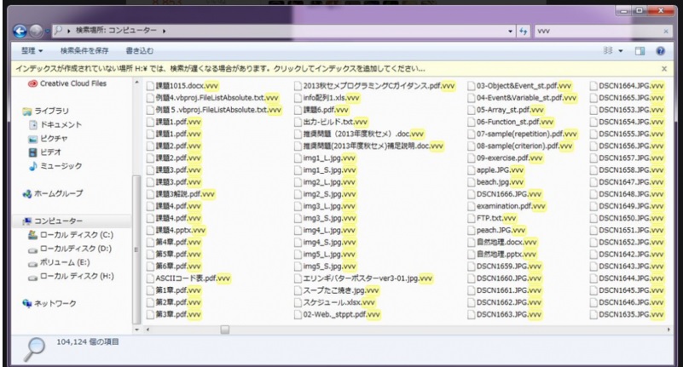Expand the view options dropdown arrow
Screen dimensions: 683x367
(x=621, y=50)
